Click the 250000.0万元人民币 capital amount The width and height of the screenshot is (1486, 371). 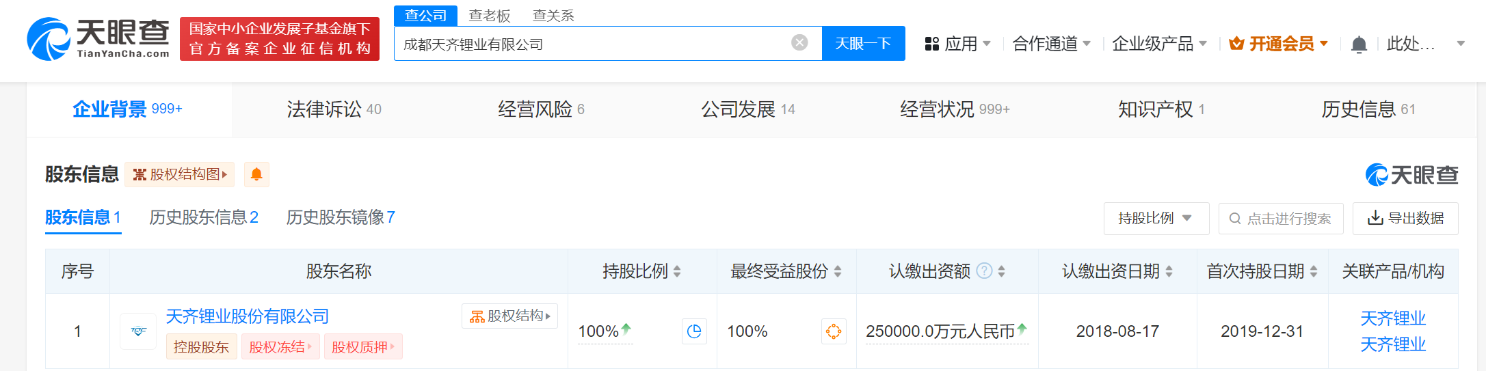pyautogui.click(x=940, y=331)
